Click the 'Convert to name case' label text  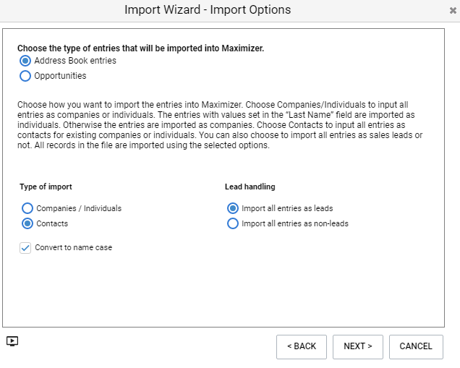(73, 247)
